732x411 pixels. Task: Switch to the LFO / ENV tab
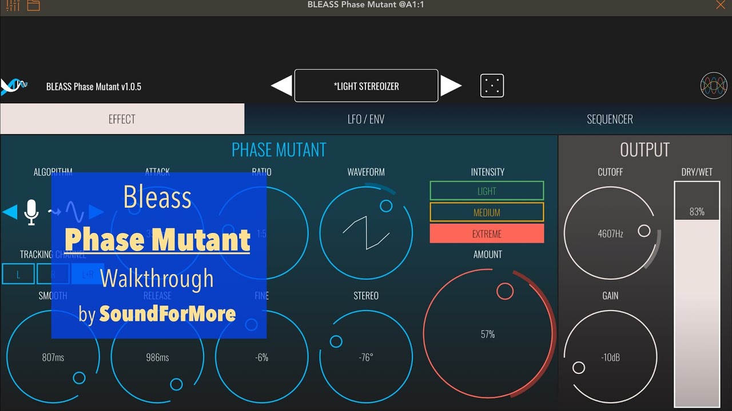tap(366, 119)
